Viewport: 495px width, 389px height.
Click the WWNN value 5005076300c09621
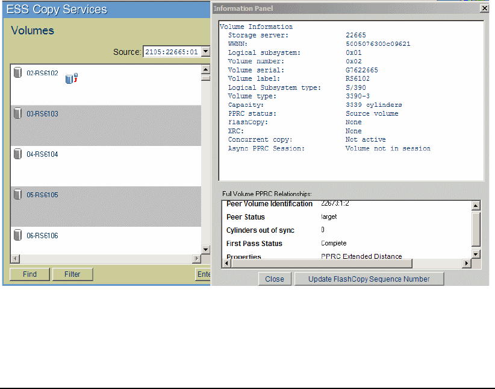(378, 44)
